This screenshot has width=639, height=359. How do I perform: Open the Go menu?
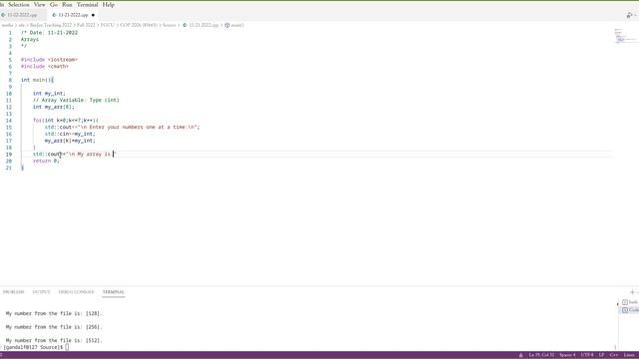tap(54, 5)
